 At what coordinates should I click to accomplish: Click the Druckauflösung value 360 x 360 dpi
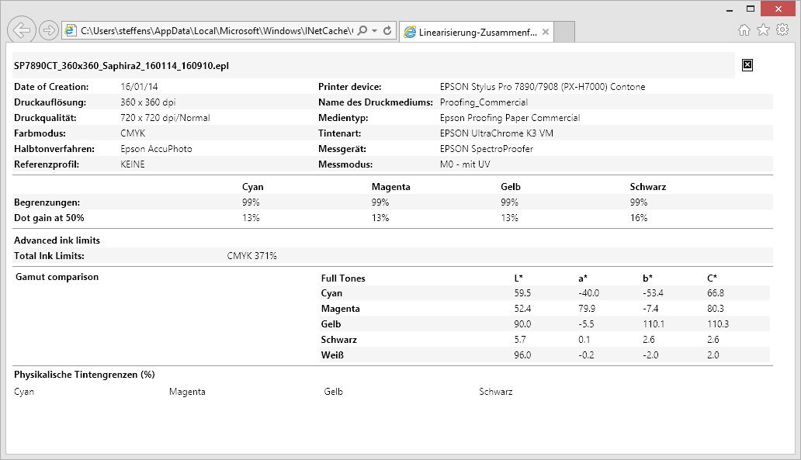click(148, 102)
